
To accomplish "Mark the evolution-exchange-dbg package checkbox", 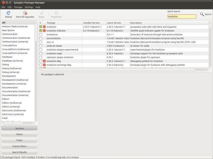I will [x=40, y=65].
